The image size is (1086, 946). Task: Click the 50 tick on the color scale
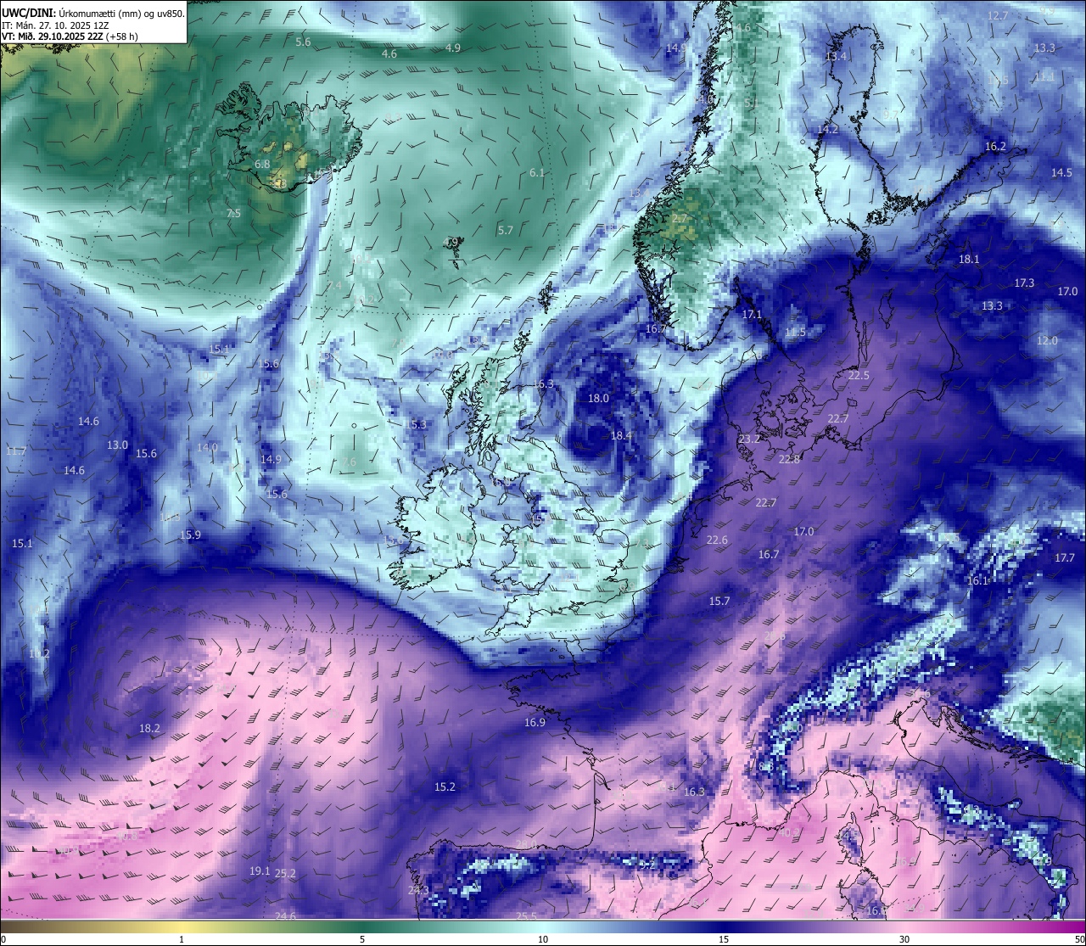click(1078, 939)
